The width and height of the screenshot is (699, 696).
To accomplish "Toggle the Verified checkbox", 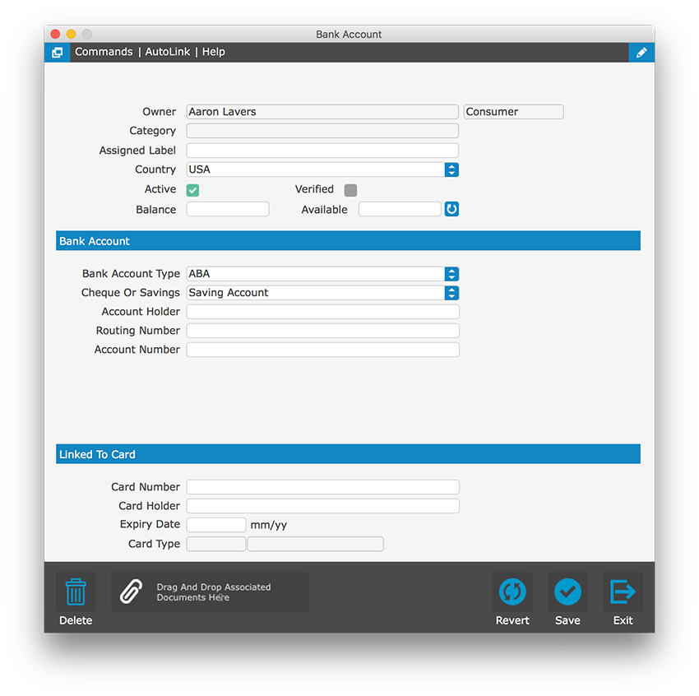I will [350, 190].
